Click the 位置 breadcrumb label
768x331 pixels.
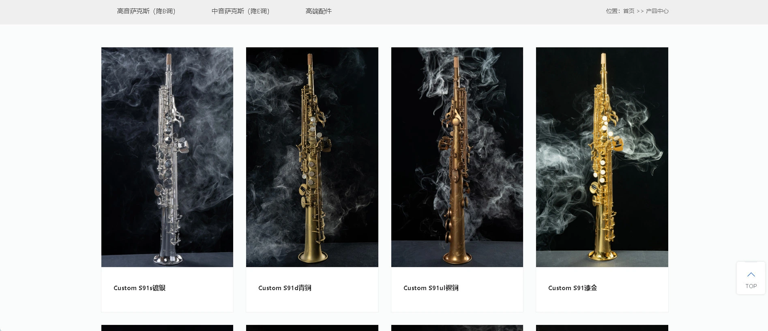pos(611,11)
